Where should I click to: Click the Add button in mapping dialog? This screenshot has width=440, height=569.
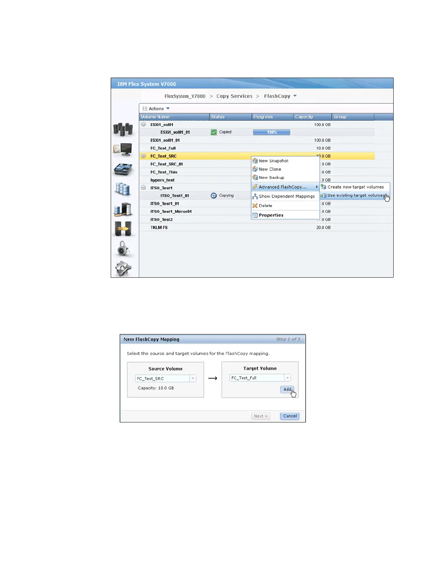tap(287, 389)
